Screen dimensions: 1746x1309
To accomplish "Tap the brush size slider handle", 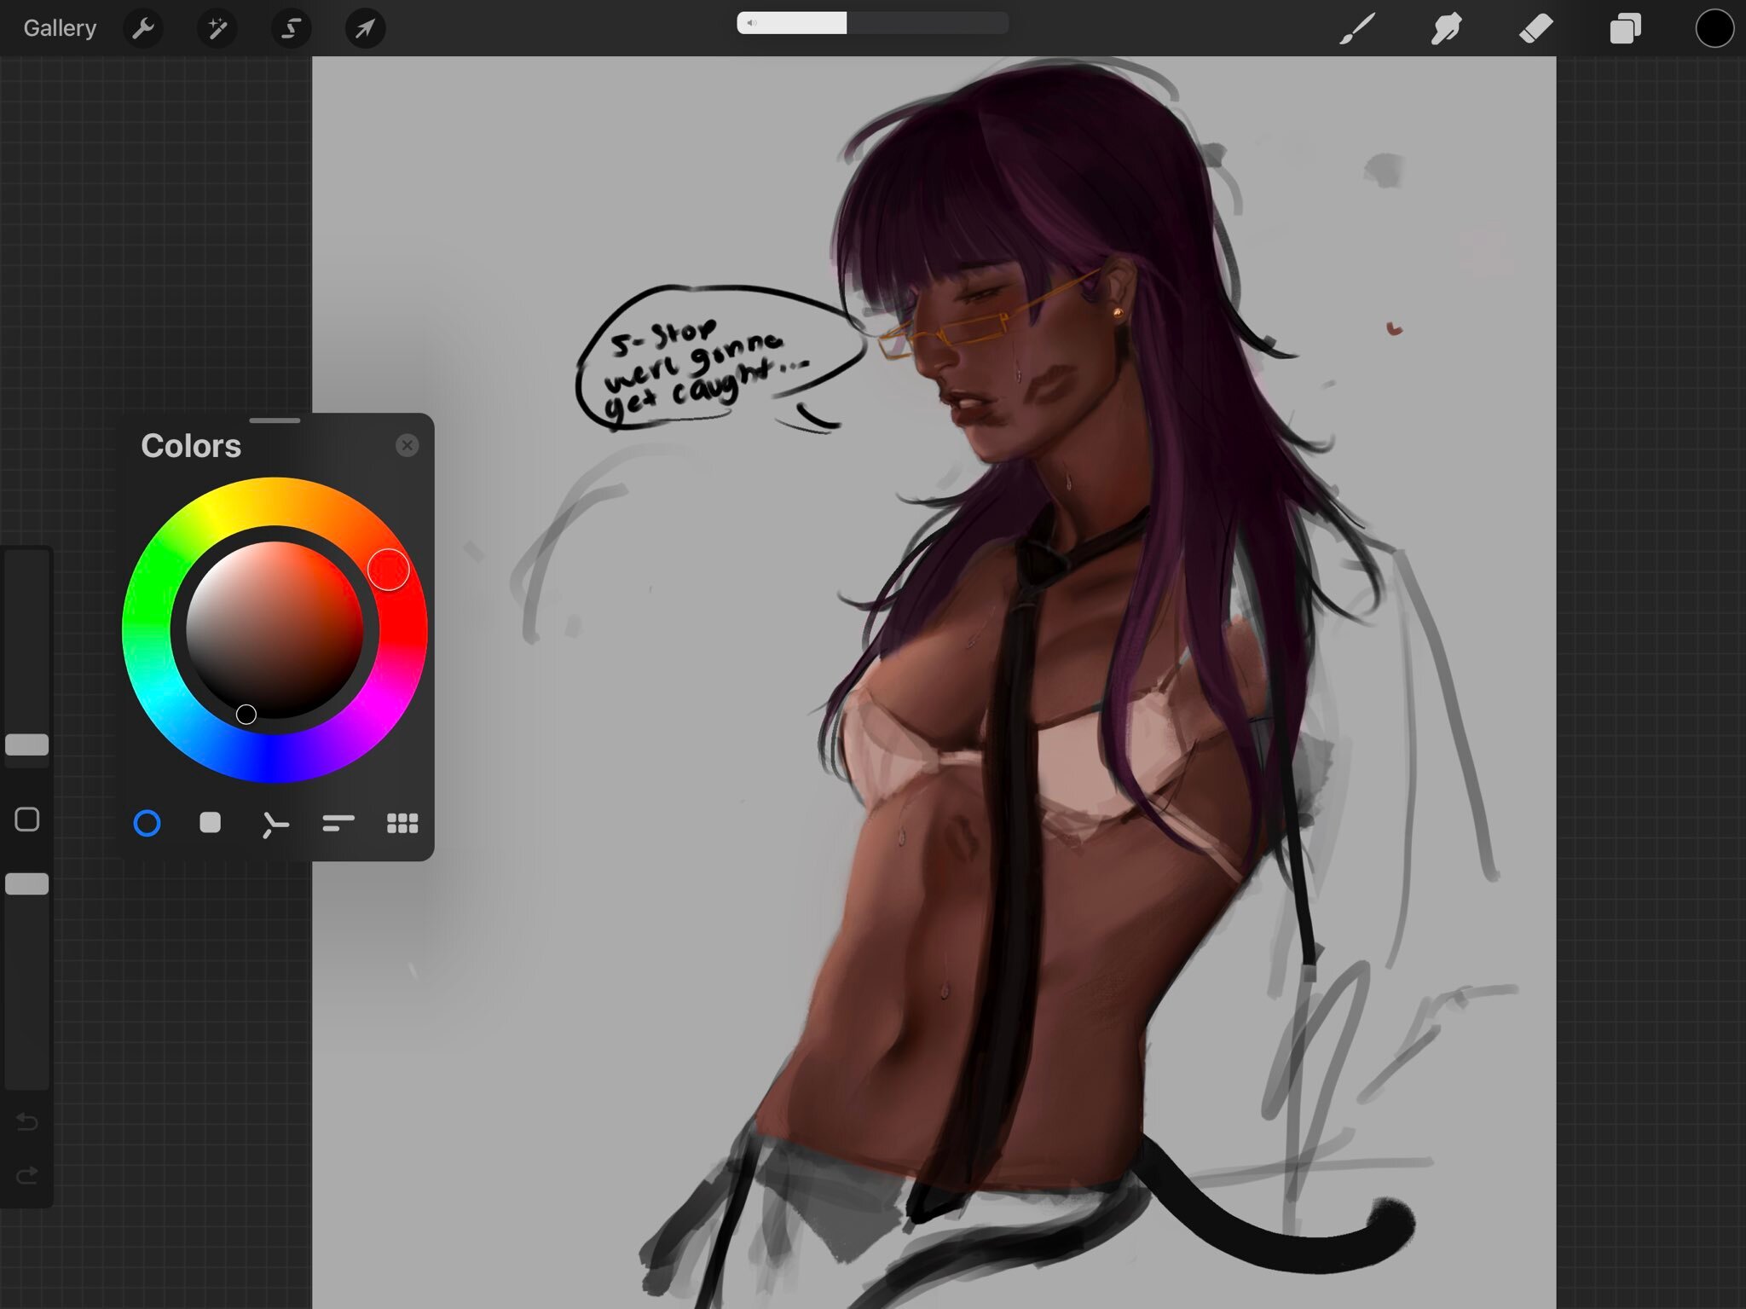I will 27,744.
